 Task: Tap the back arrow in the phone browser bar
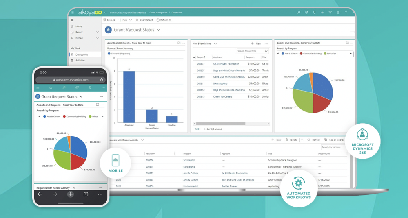[40, 194]
